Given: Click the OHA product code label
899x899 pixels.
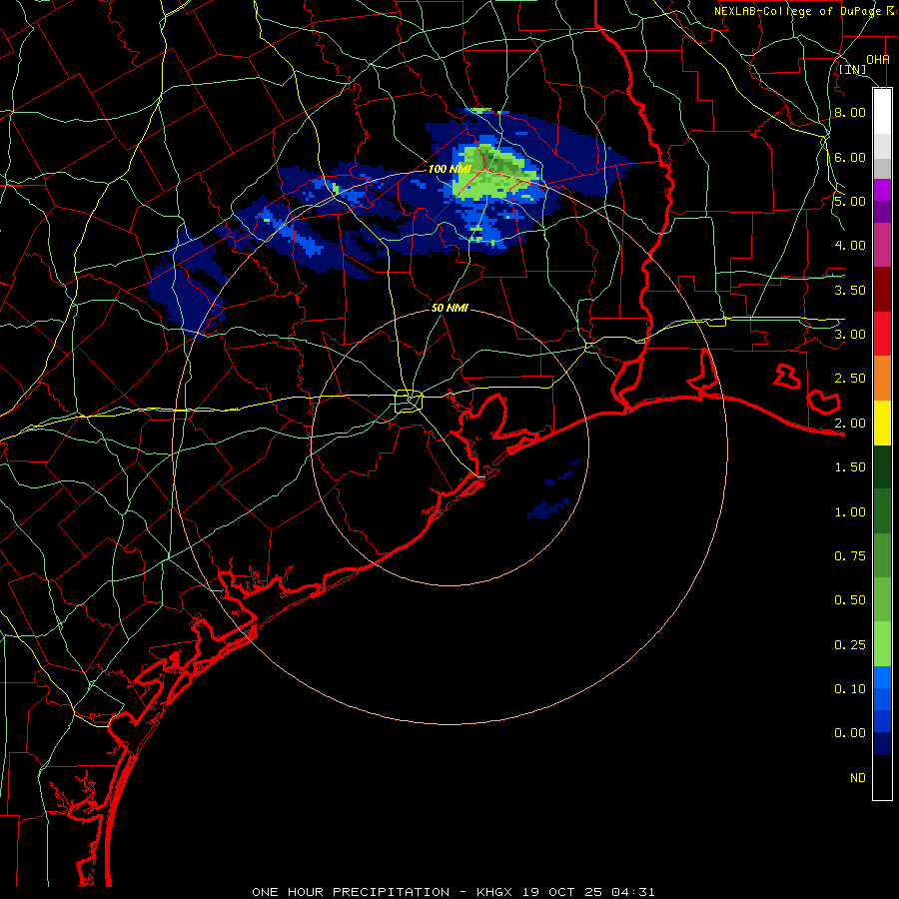Looking at the screenshot, I should [x=878, y=60].
